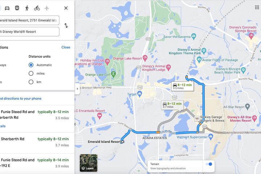The width and height of the screenshot is (261, 174).
Task: Close the directions panel with X
Action: point(66,8)
